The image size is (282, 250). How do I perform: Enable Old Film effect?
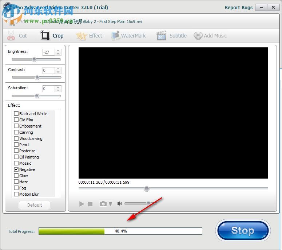(16, 120)
